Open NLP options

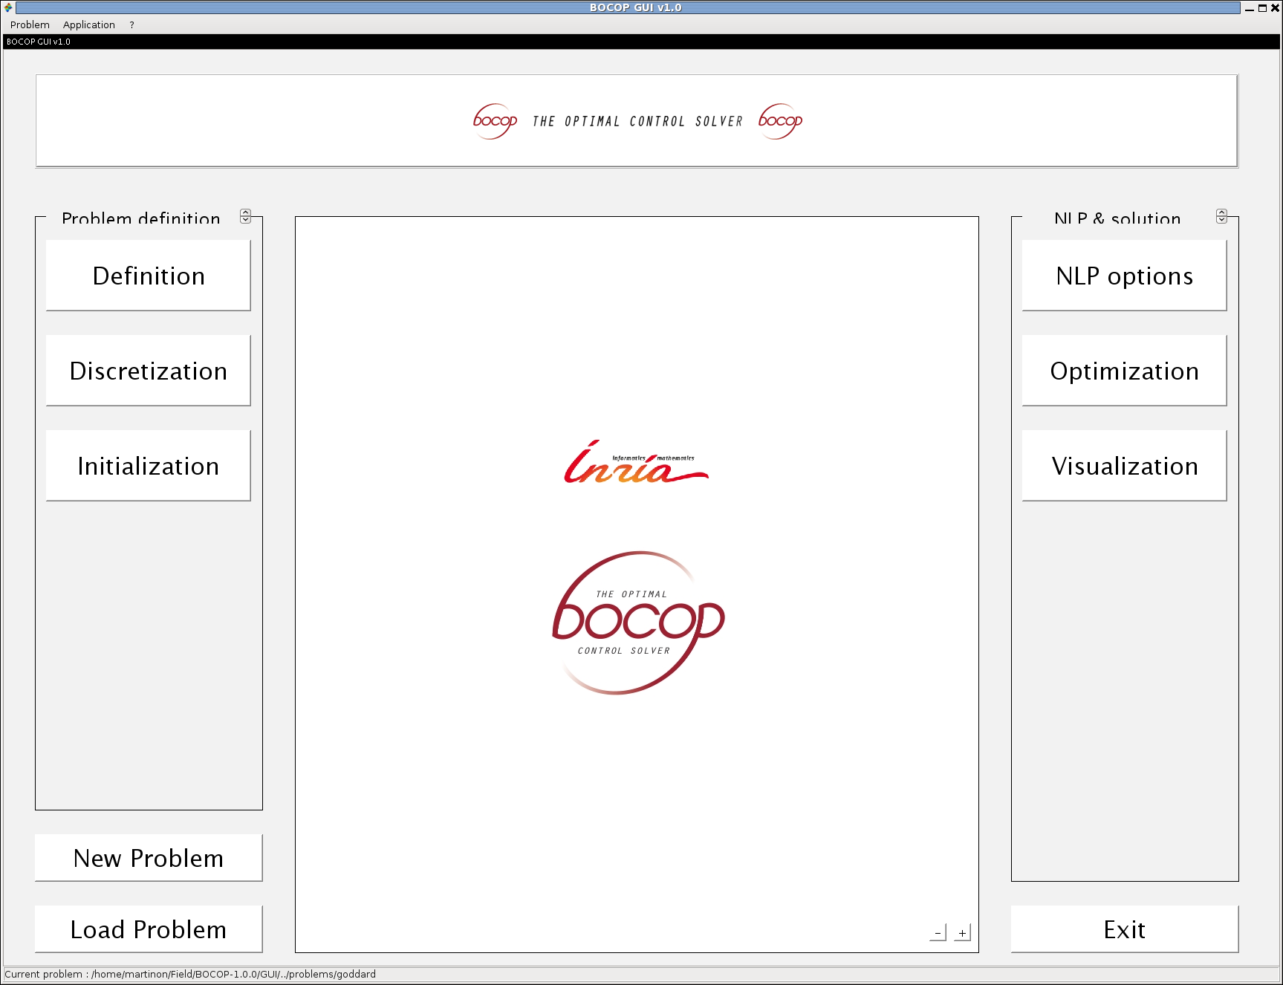(x=1124, y=276)
